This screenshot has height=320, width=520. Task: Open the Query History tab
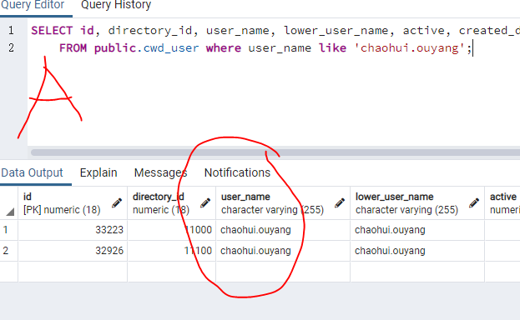point(116,5)
